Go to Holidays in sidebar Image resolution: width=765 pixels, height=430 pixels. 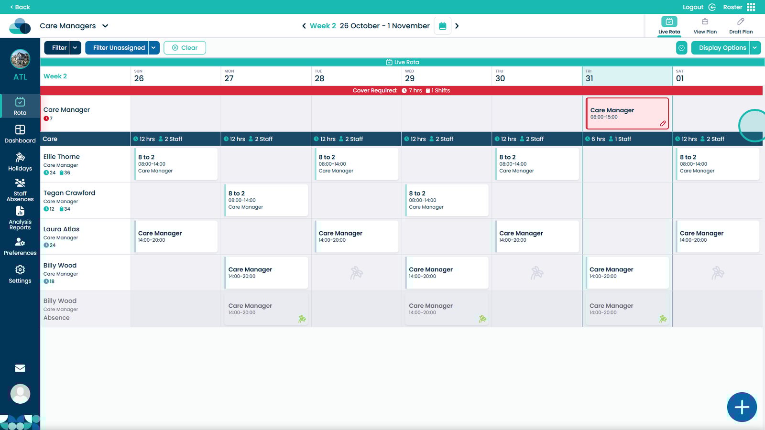coord(20,161)
